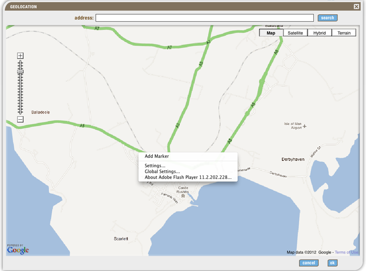Select About Adobe Flash Player menu entry
This screenshot has width=366, height=271.
[188, 177]
